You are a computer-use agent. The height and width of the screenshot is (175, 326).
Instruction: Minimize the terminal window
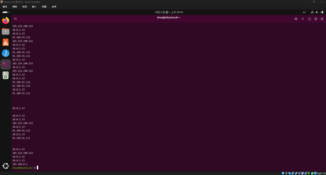coord(309,19)
